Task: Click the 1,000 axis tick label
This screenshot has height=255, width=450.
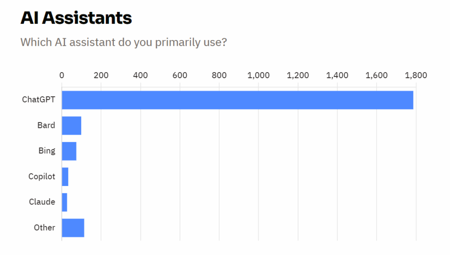Action: pyautogui.click(x=258, y=75)
